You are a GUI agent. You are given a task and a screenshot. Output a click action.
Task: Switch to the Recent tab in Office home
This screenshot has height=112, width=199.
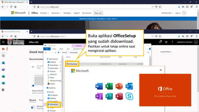(33, 100)
